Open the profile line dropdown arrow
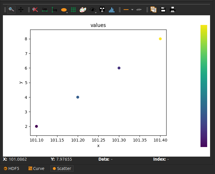The width and height of the screenshot is (215, 174). point(132,10)
